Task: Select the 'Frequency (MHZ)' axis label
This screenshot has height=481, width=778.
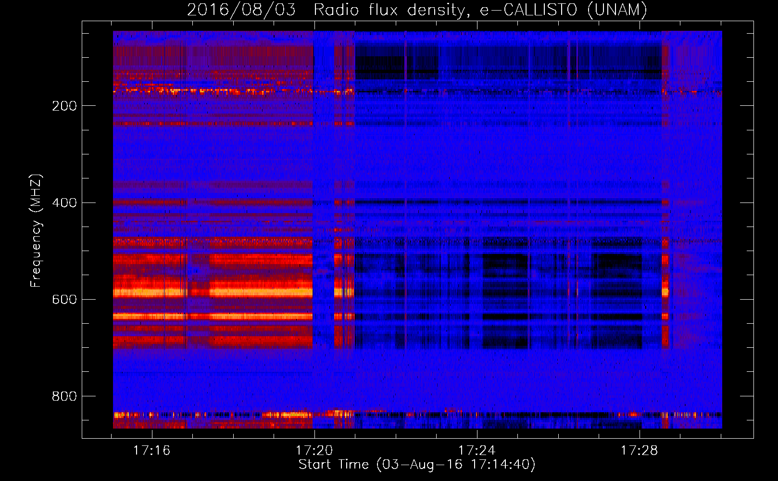Action: (36, 230)
